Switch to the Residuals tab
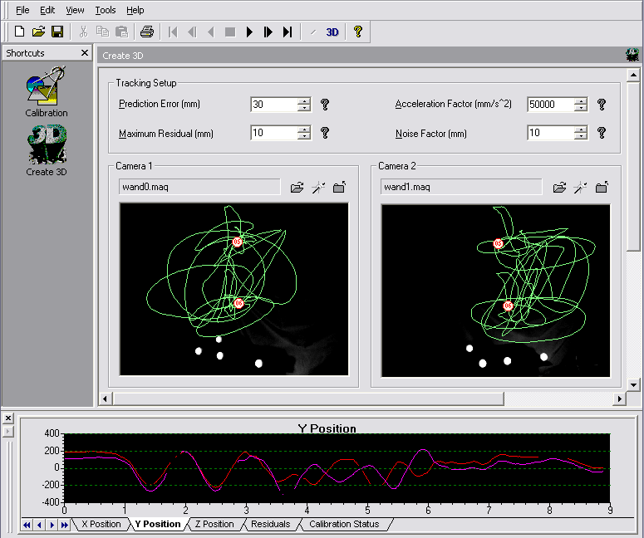Screen dimensions: 644x538 (270, 525)
